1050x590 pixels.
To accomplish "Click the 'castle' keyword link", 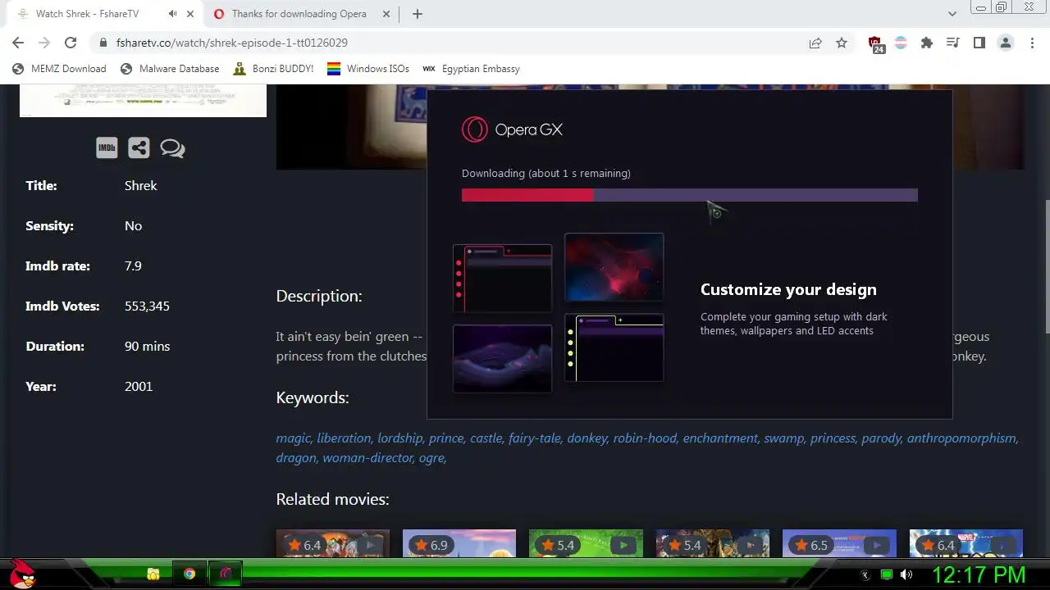I will (486, 438).
